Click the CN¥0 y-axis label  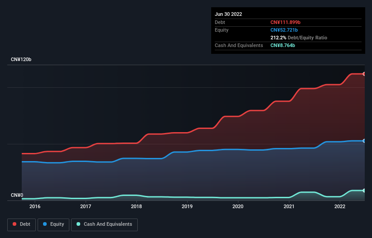(17, 195)
